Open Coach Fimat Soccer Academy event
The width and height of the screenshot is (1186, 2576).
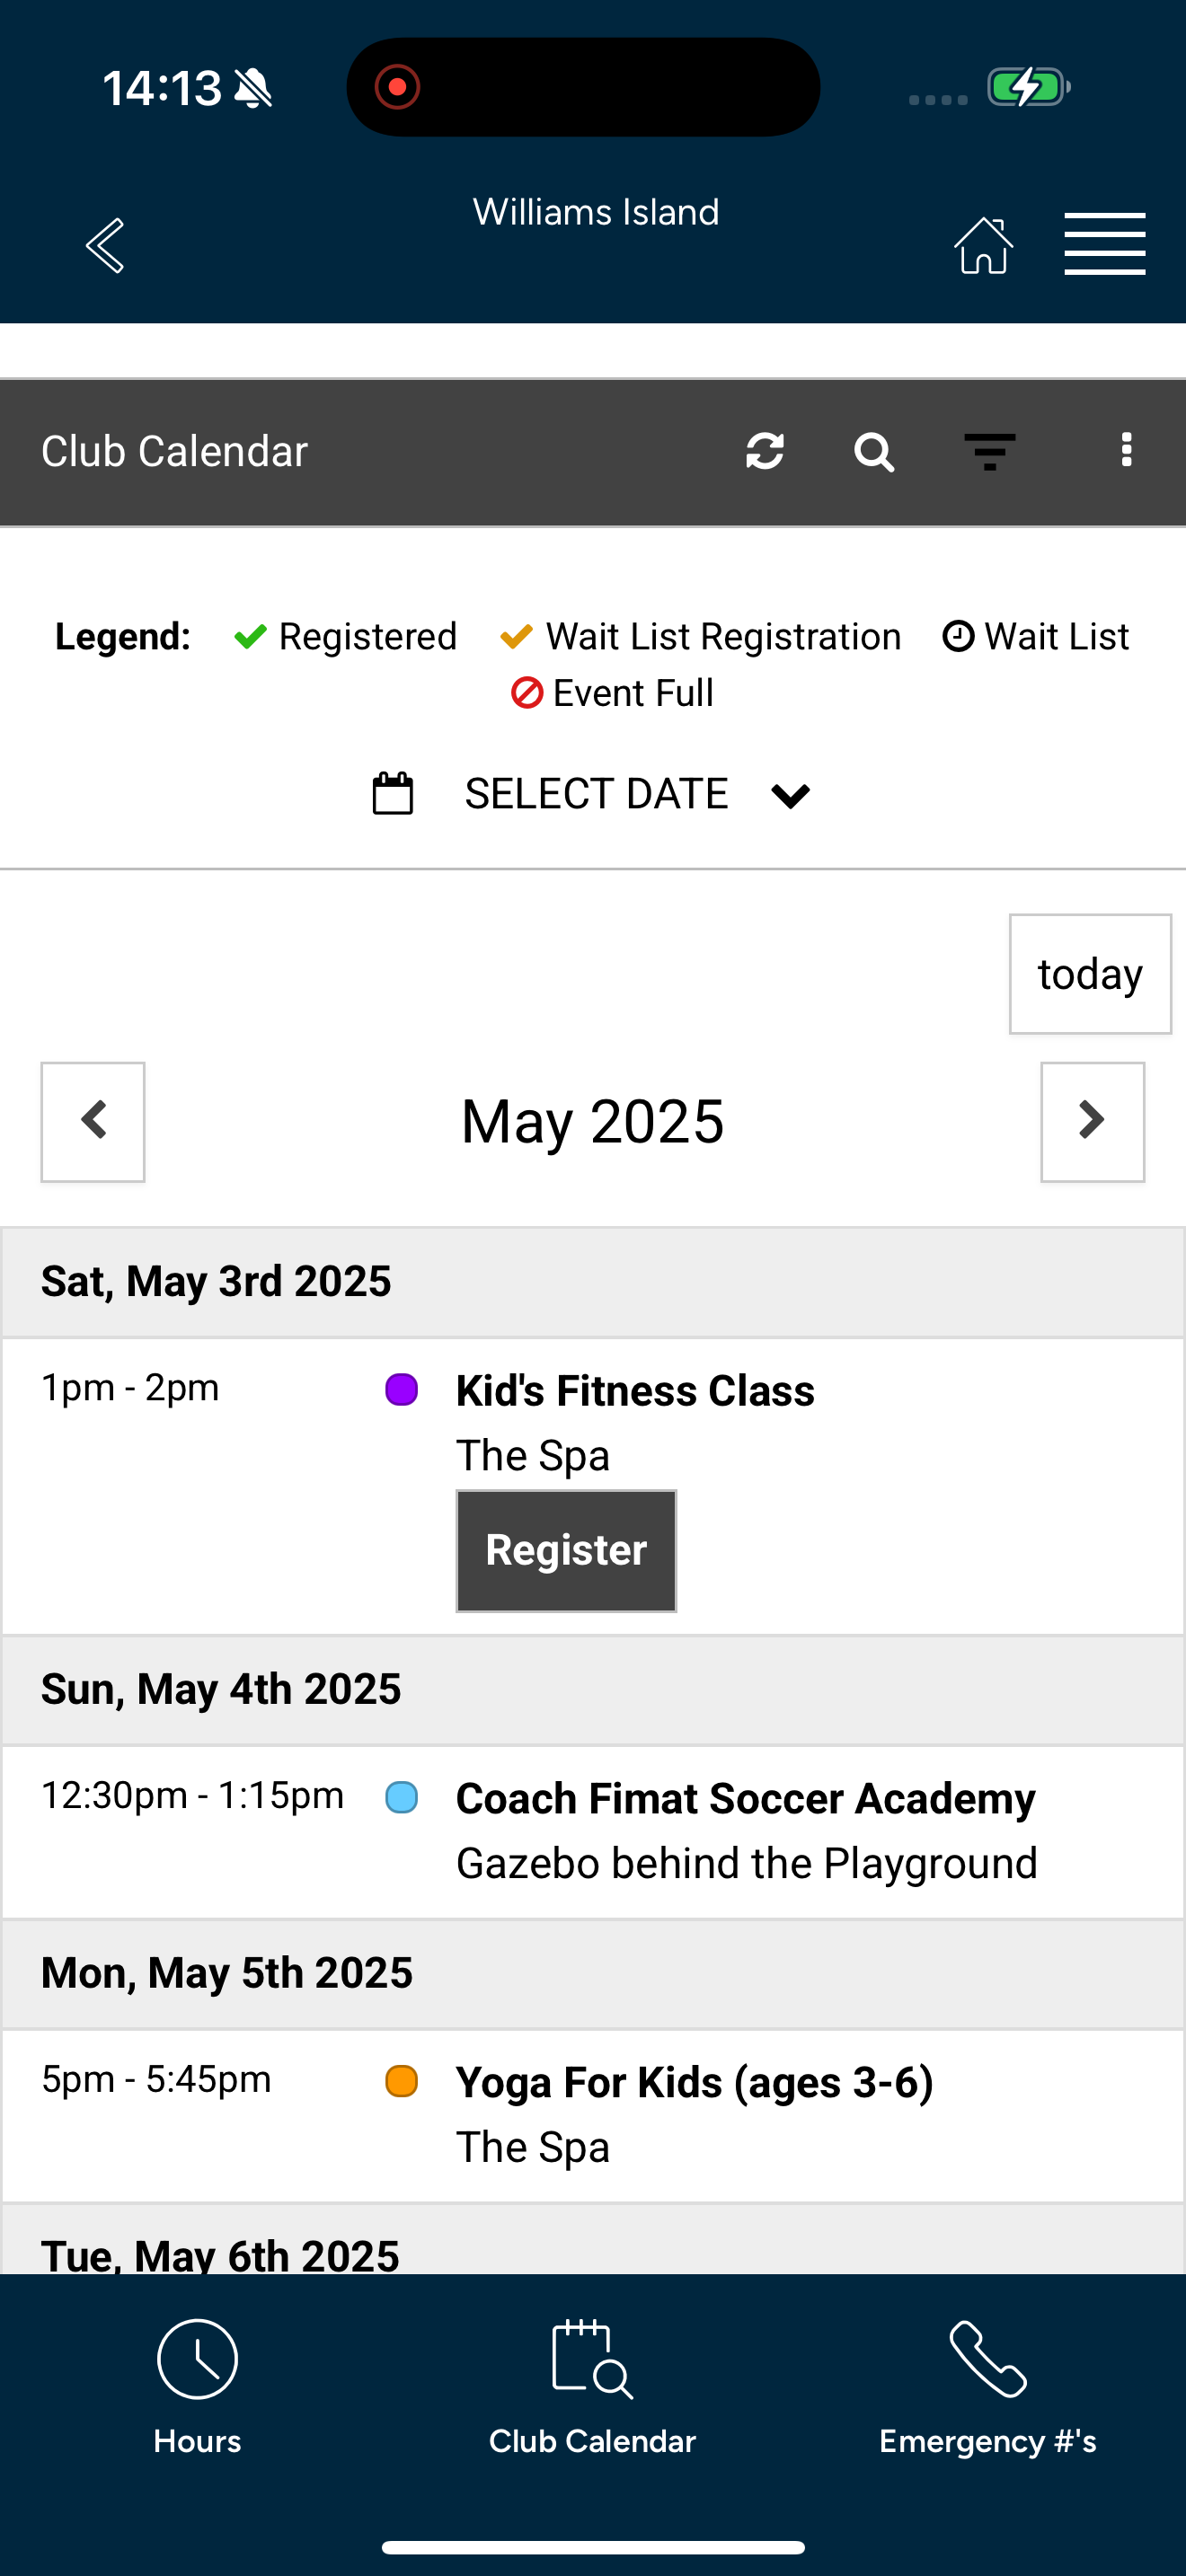tap(745, 1799)
